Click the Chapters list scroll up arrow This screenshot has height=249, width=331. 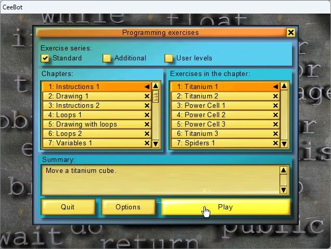156,86
